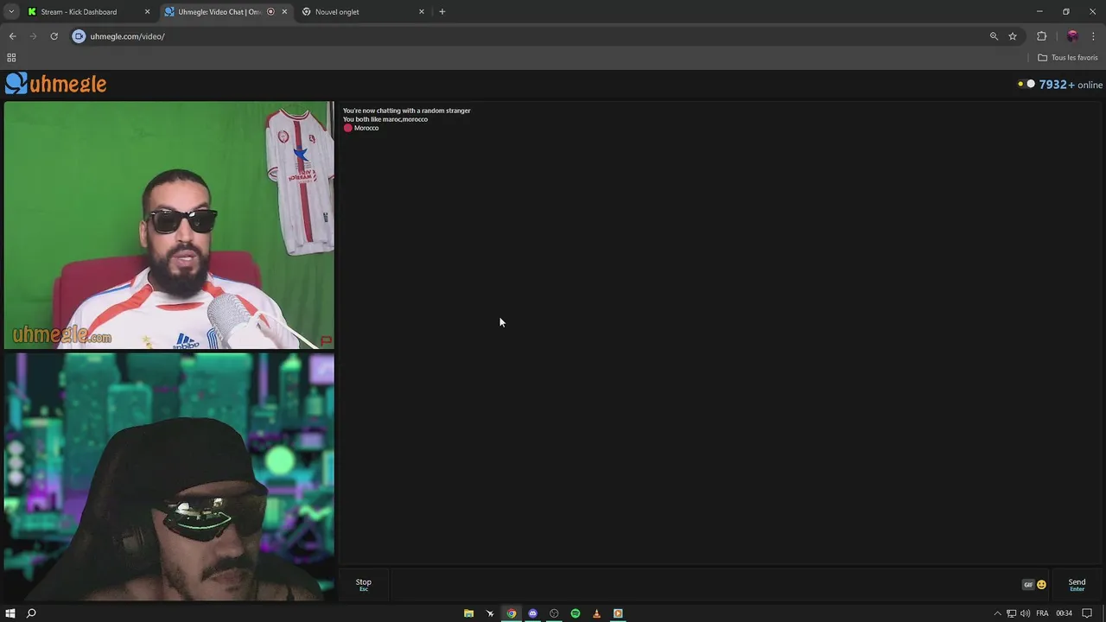The image size is (1106, 622).
Task: Reload the current page
Action: [x=54, y=36]
